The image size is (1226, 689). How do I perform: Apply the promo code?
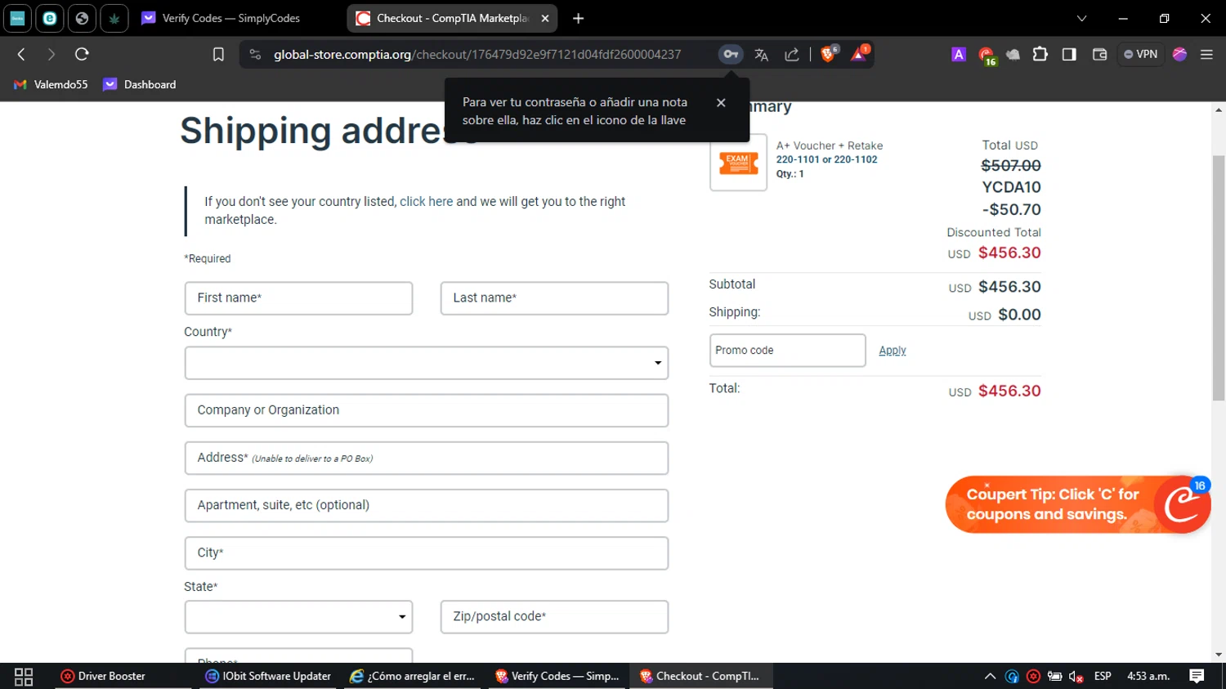click(x=893, y=350)
